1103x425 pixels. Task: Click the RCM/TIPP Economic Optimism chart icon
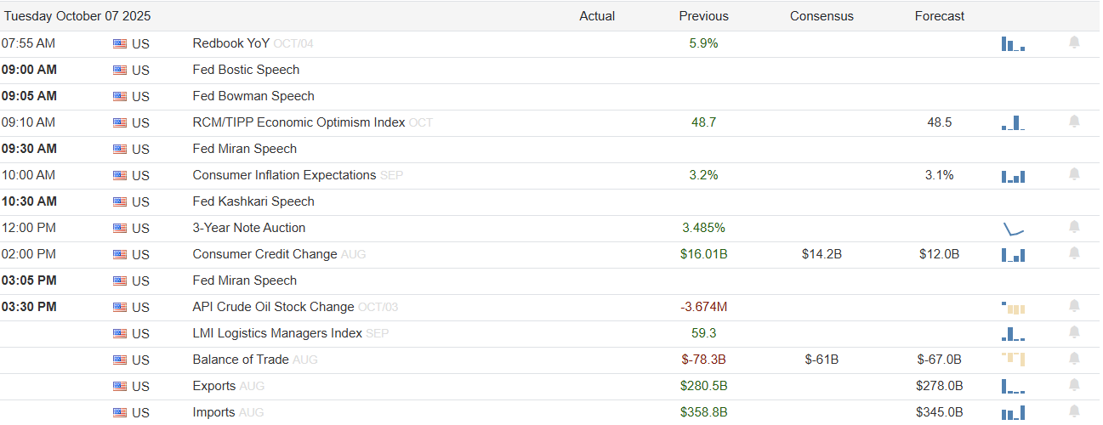point(1013,122)
